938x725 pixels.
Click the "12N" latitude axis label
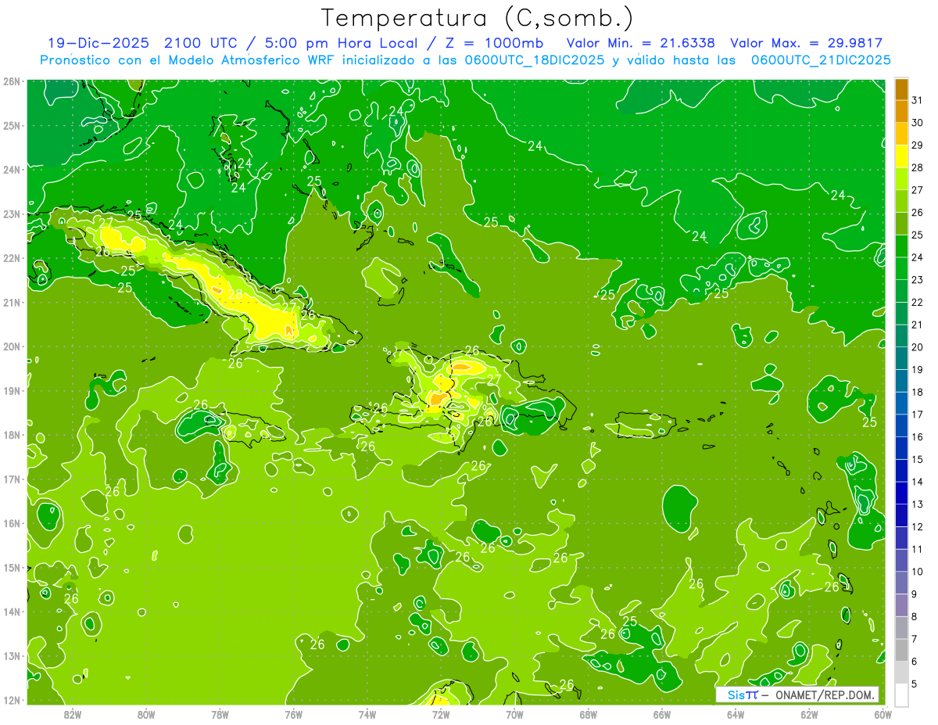click(11, 699)
